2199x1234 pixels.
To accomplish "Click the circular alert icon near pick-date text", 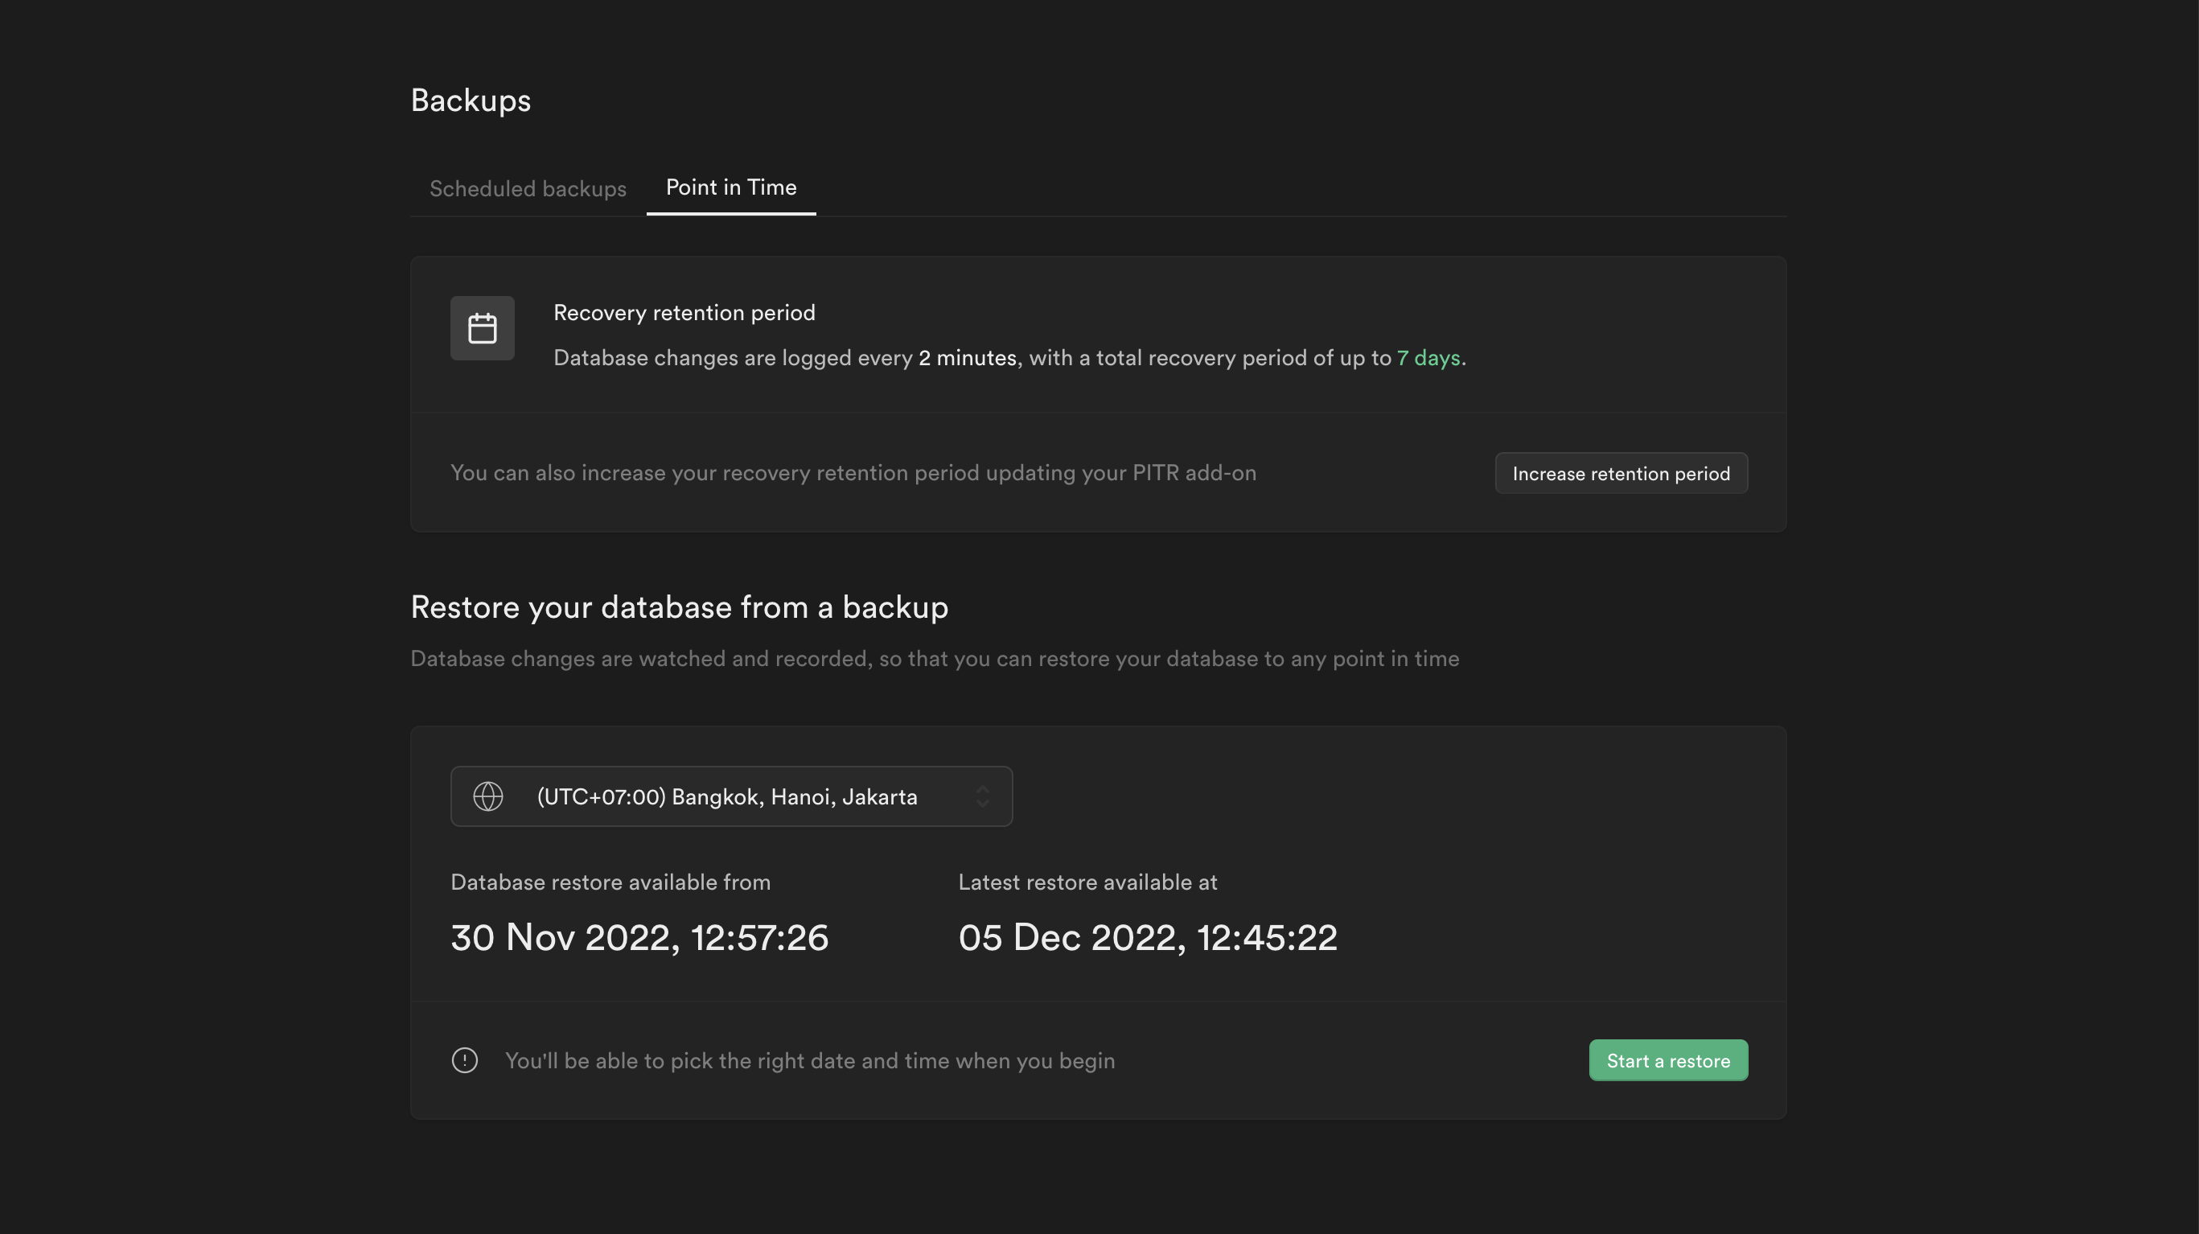I will click(x=464, y=1059).
